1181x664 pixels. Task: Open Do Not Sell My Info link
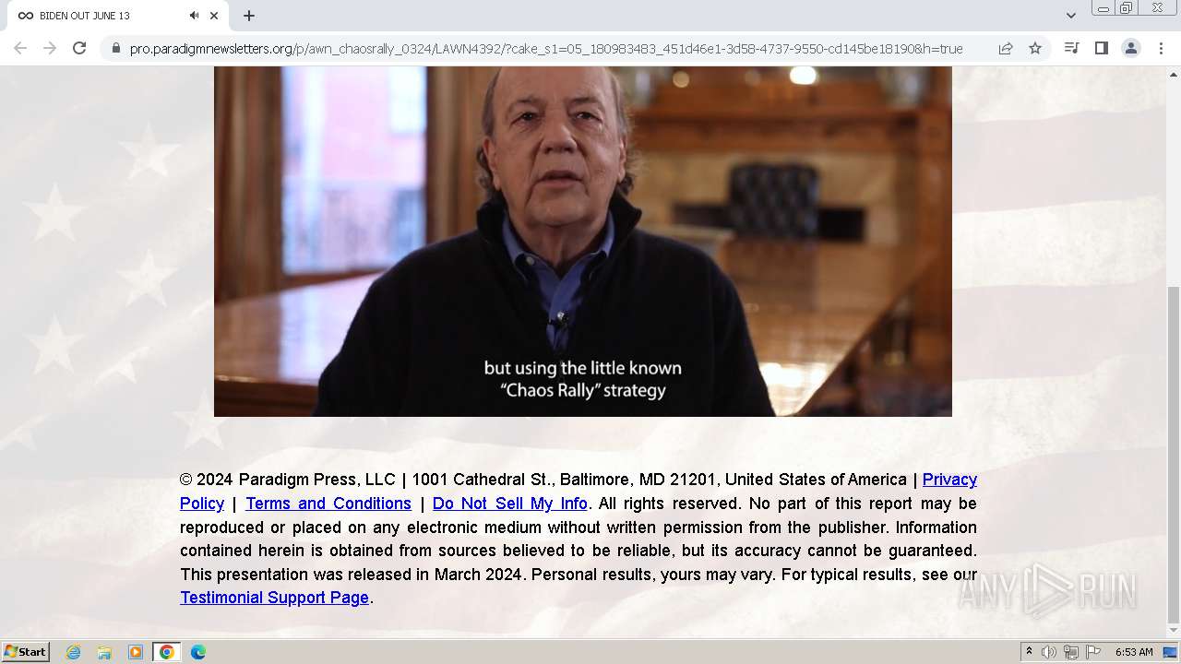pos(510,504)
